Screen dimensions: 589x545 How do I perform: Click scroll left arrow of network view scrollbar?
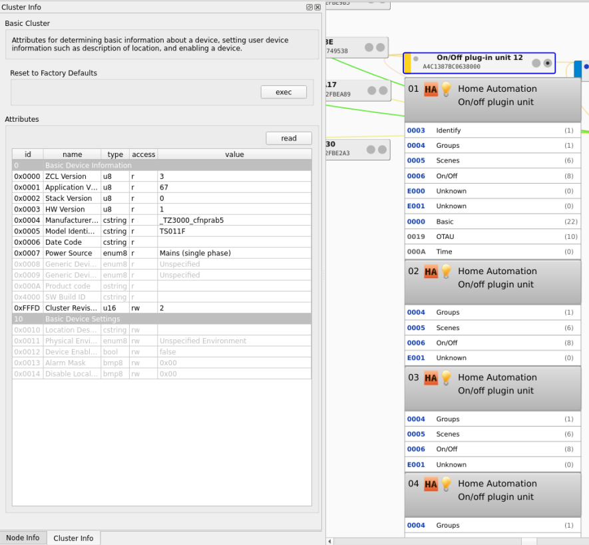click(x=330, y=541)
